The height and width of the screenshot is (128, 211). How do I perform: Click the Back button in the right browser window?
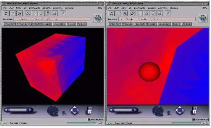pyautogui.click(x=111, y=14)
